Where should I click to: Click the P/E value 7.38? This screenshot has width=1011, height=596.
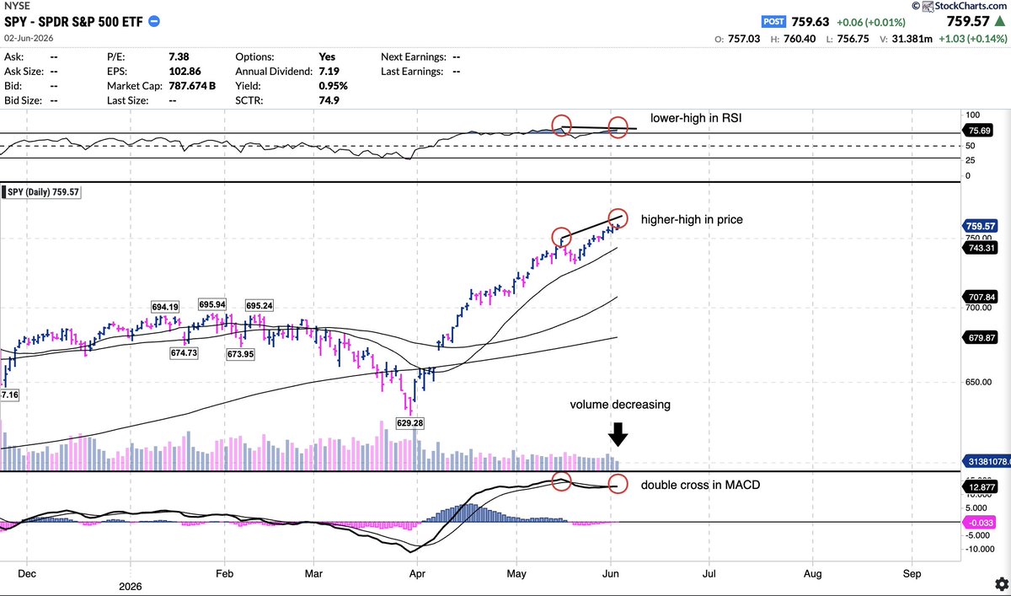click(179, 56)
